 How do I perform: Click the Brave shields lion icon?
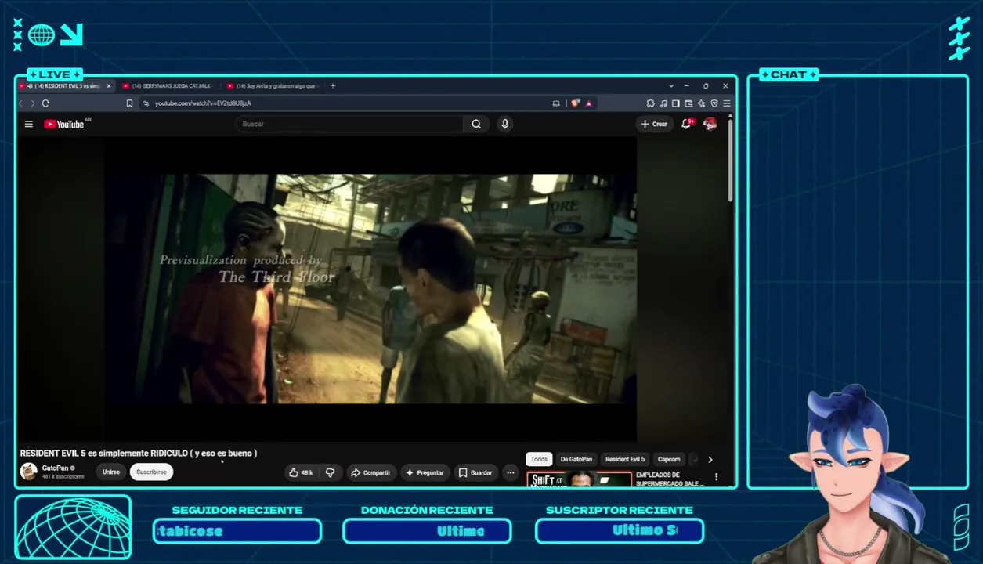coord(576,103)
